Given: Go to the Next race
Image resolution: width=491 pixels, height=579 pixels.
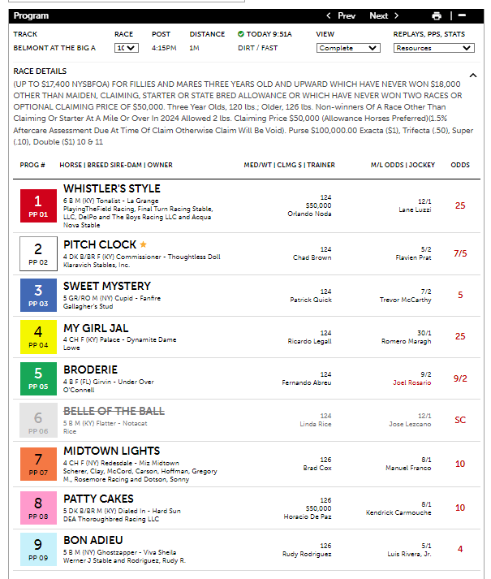Looking at the screenshot, I should click(x=384, y=15).
